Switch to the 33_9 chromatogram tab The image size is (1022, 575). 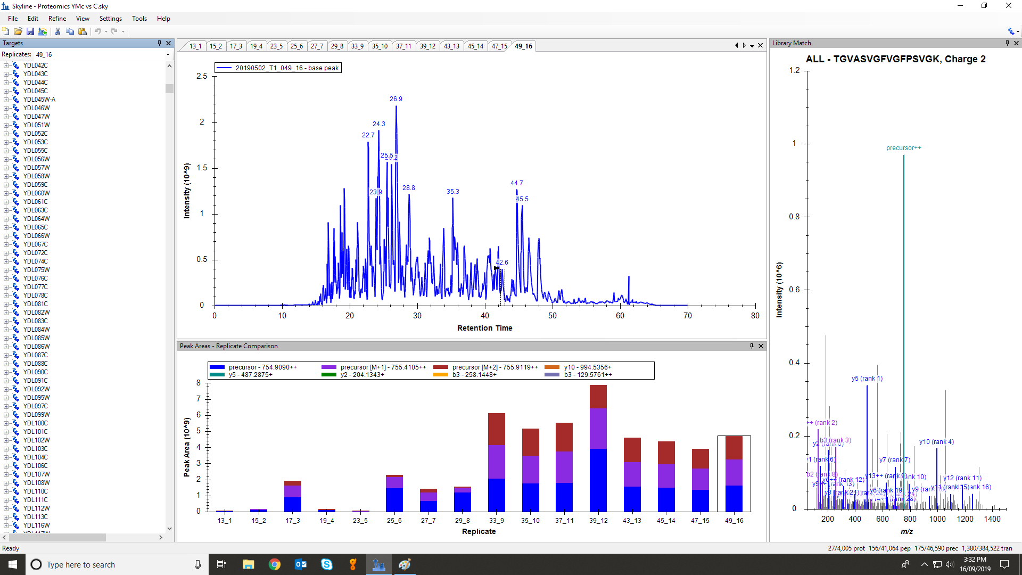click(x=357, y=46)
